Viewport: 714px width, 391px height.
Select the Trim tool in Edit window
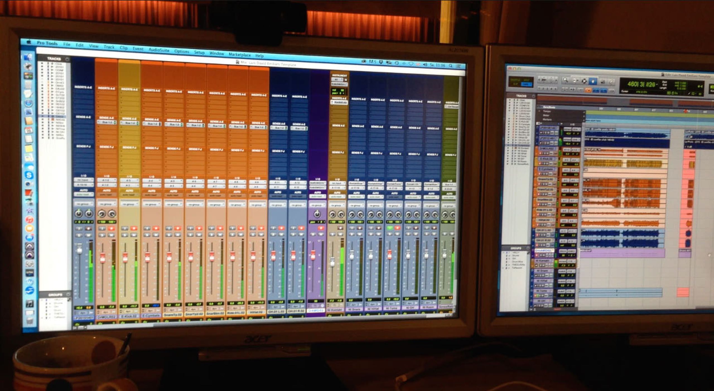tap(575, 81)
